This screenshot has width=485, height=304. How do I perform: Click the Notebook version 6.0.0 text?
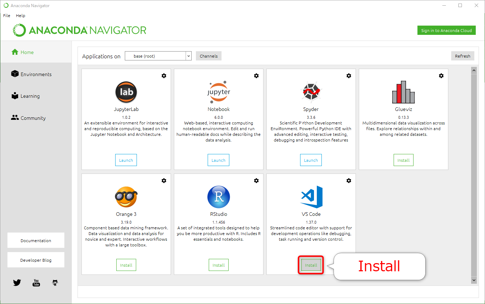[219, 117]
